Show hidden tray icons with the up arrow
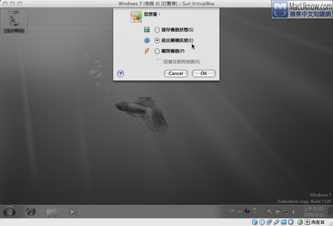 click(x=261, y=212)
